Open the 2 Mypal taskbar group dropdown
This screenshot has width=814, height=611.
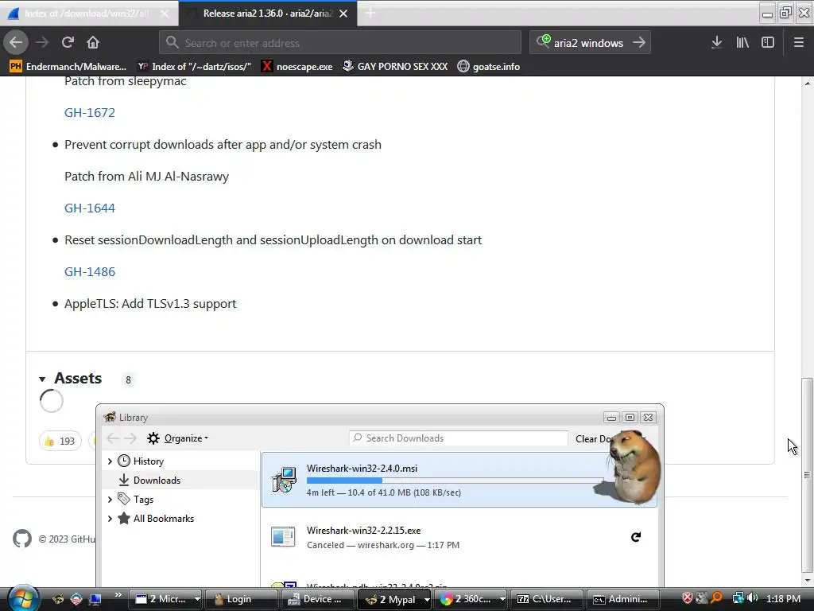(426, 600)
